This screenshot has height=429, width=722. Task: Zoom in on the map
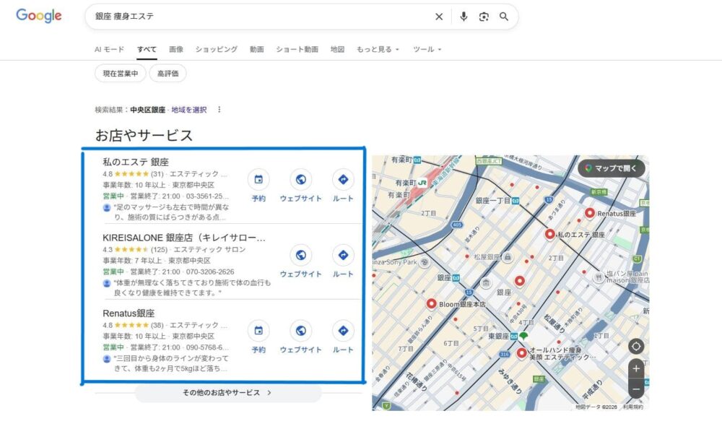tap(635, 369)
